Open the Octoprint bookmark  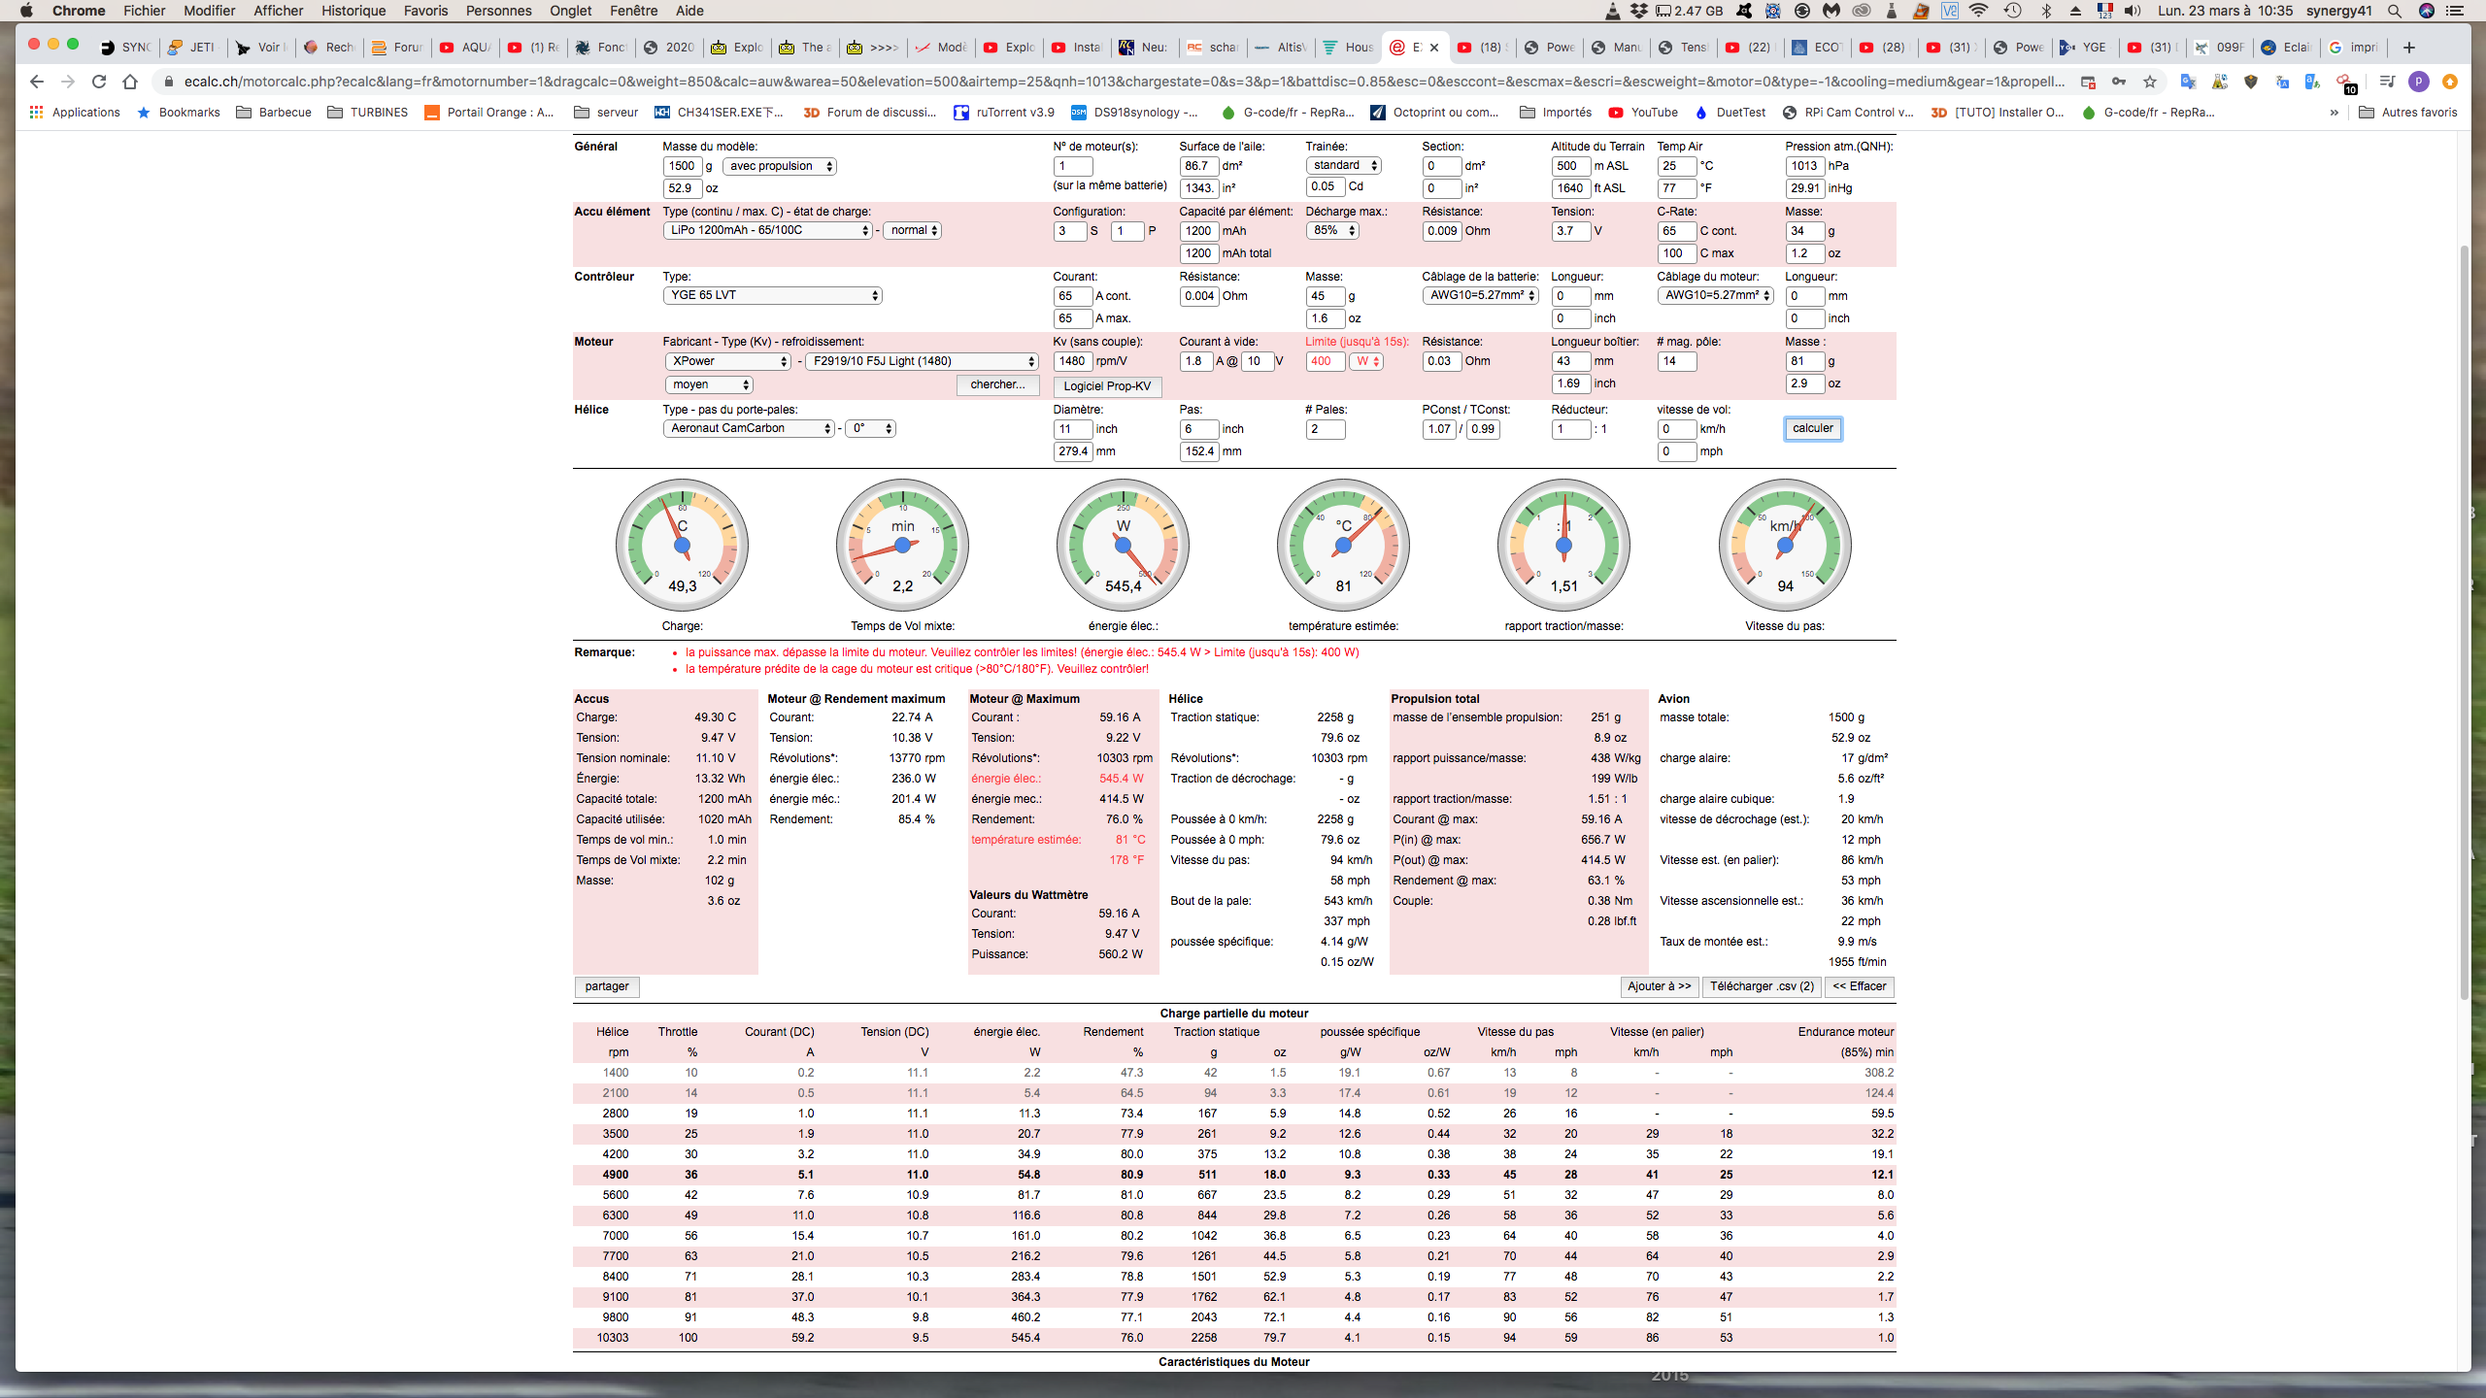click(1434, 113)
